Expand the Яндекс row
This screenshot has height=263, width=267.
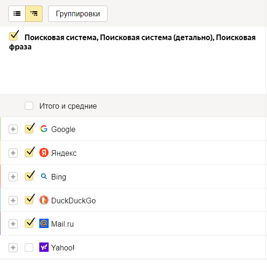tap(13, 153)
